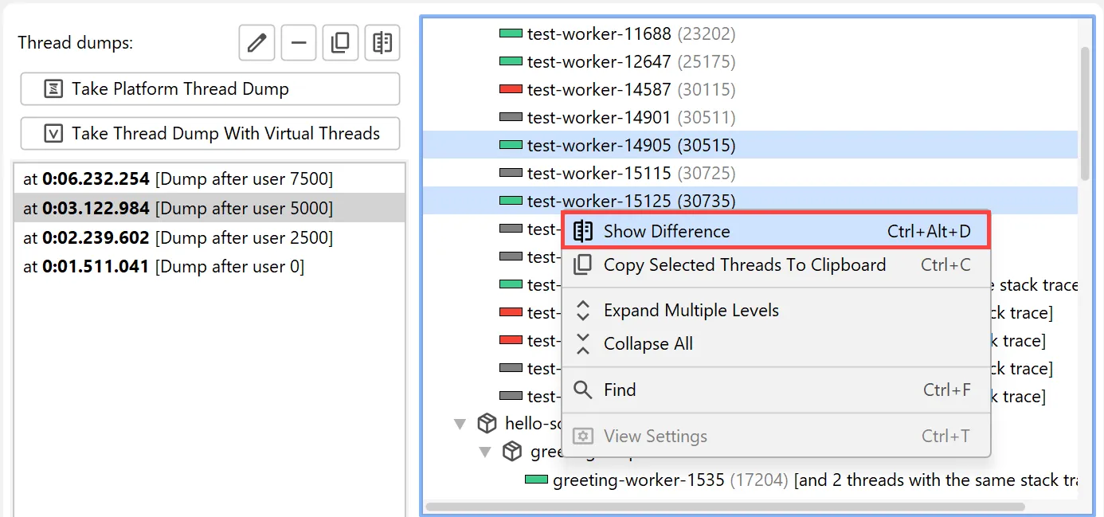Click the gray state icon of test-worker-15115

(511, 173)
